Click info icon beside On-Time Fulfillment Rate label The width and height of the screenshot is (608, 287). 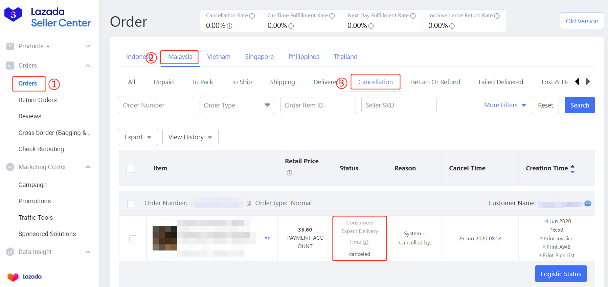[332, 16]
